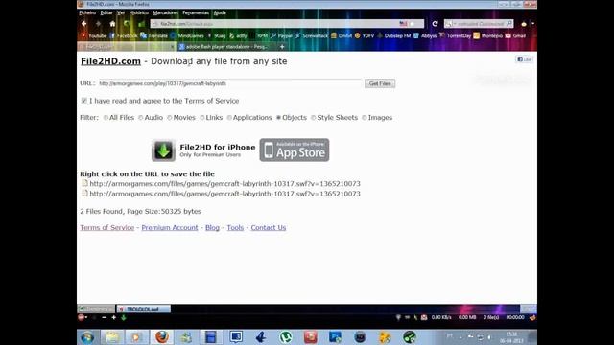Select the Links filter
Screen dimensions: 614x345
click(x=202, y=118)
